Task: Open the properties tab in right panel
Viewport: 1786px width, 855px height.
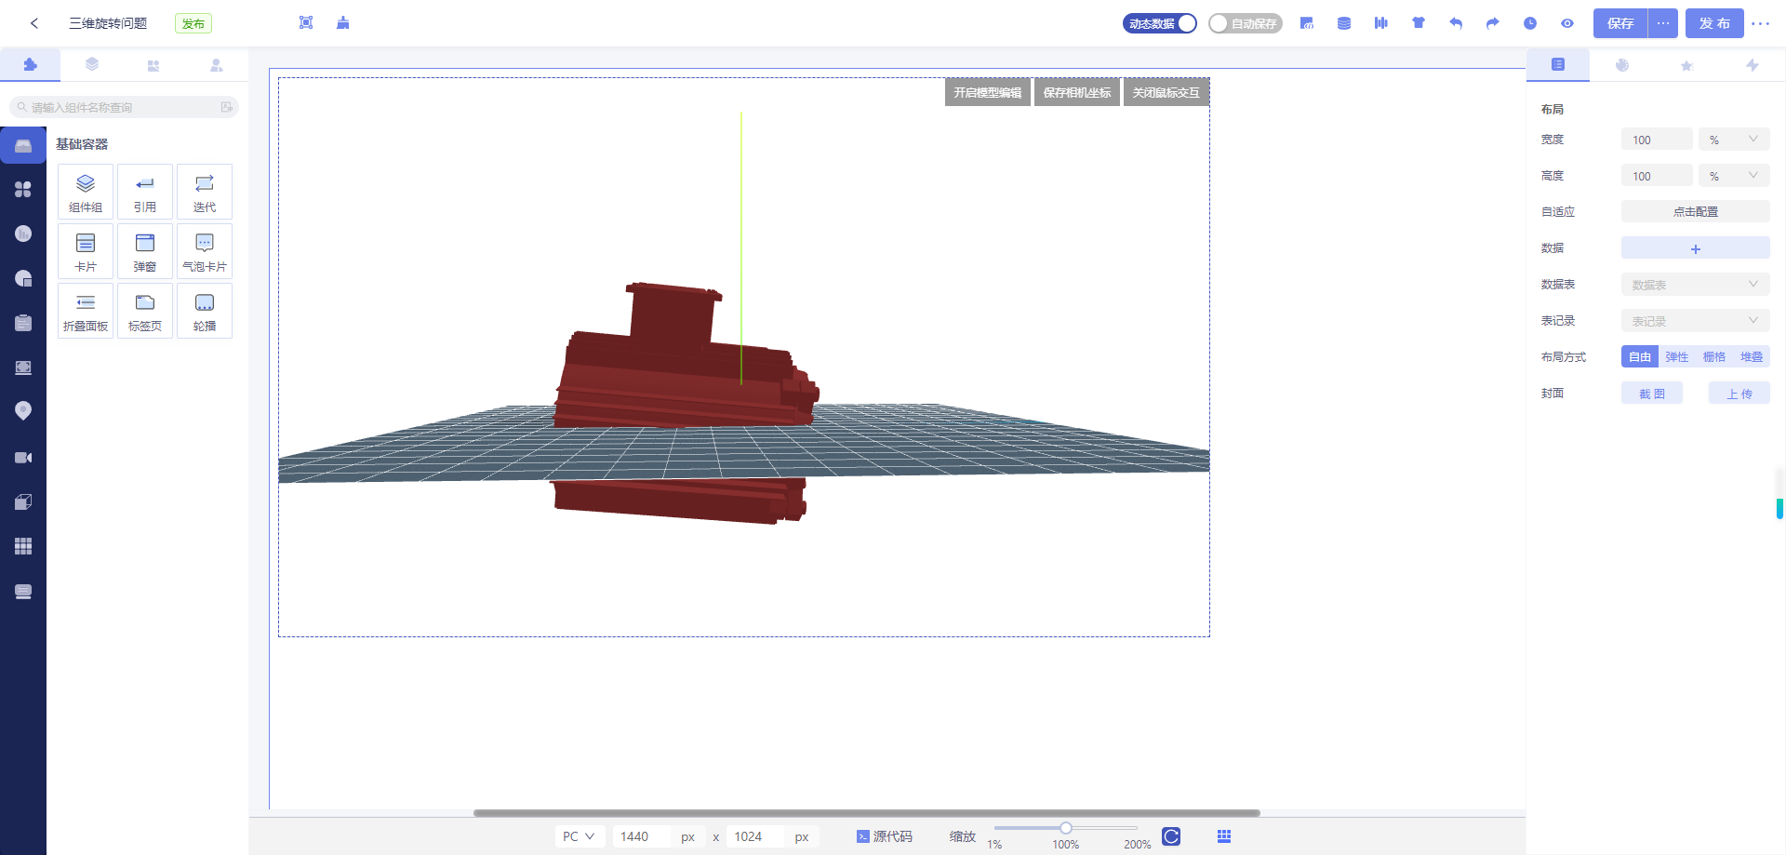Action: click(x=1558, y=65)
